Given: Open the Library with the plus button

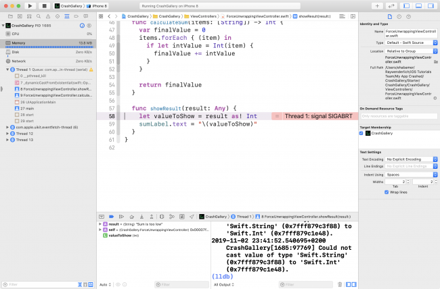Looking at the screenshot, I should [377, 5].
